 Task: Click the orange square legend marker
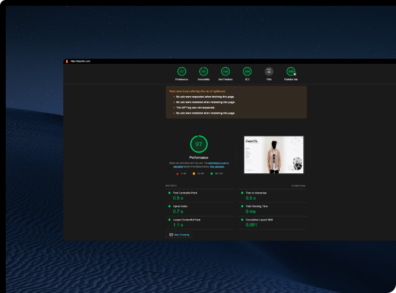pyautogui.click(x=194, y=173)
